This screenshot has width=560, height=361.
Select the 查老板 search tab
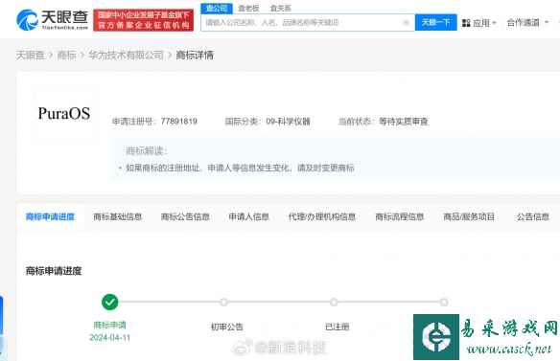(248, 8)
